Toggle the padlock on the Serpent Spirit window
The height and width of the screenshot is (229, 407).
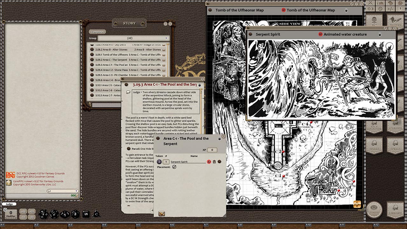pyautogui.click(x=381, y=34)
